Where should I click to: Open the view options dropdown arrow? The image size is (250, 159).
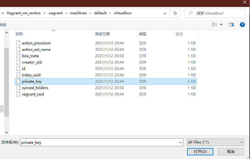221,25
